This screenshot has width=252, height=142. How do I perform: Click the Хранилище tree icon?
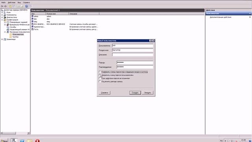pos(5,39)
